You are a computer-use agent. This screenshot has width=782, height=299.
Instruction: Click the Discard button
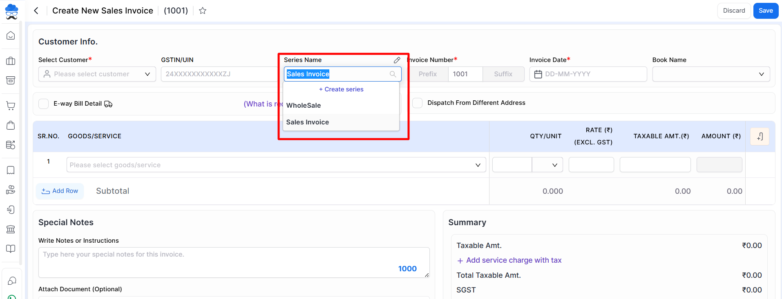(x=734, y=11)
